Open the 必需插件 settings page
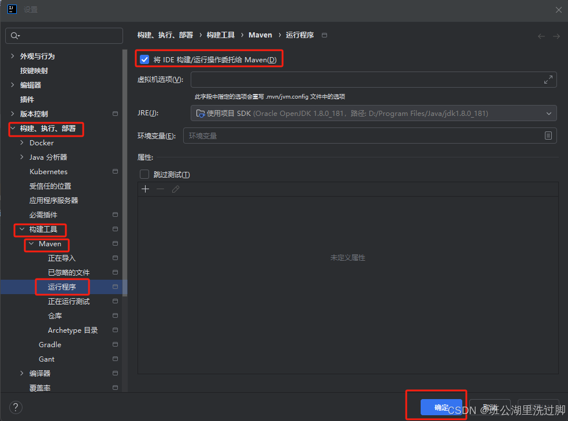This screenshot has width=568, height=421. pyautogui.click(x=43, y=215)
